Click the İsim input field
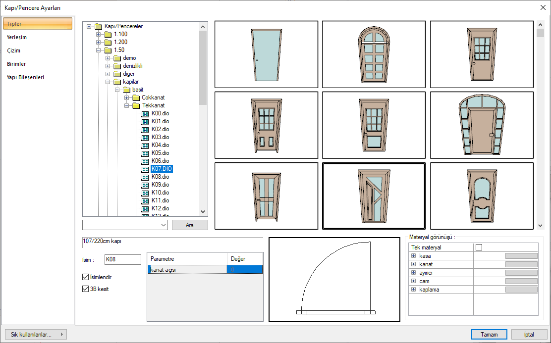 pyautogui.click(x=123, y=260)
